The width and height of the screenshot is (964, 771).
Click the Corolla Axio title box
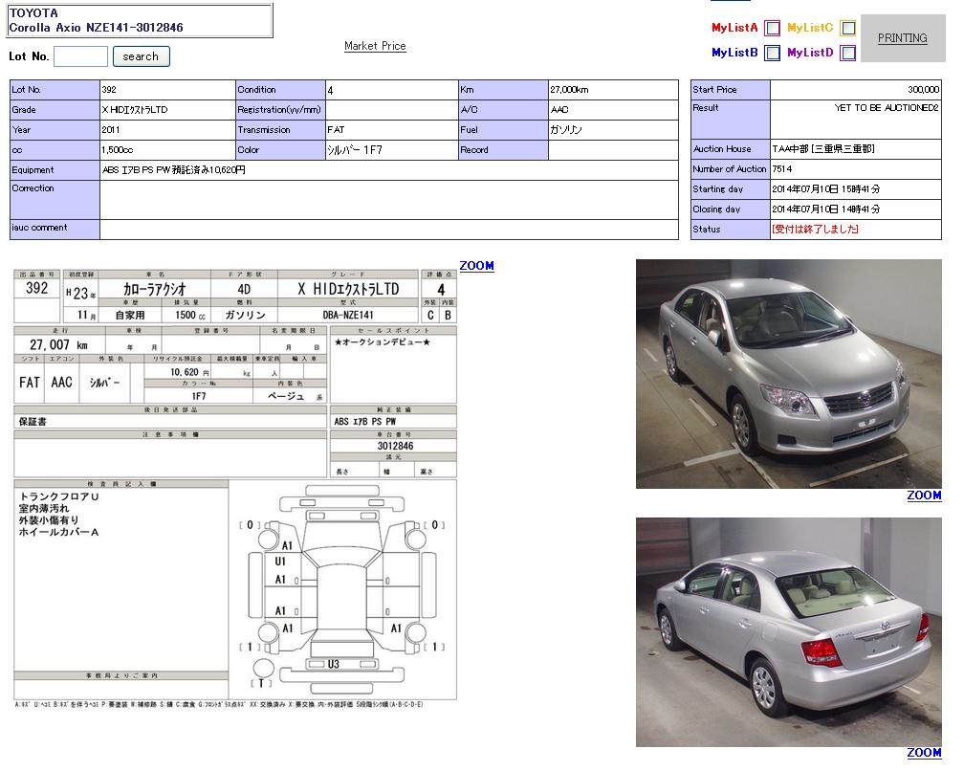coord(140,20)
